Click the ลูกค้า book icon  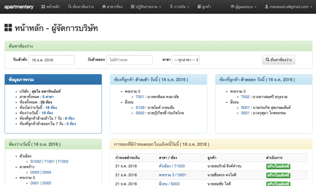click(199, 7)
